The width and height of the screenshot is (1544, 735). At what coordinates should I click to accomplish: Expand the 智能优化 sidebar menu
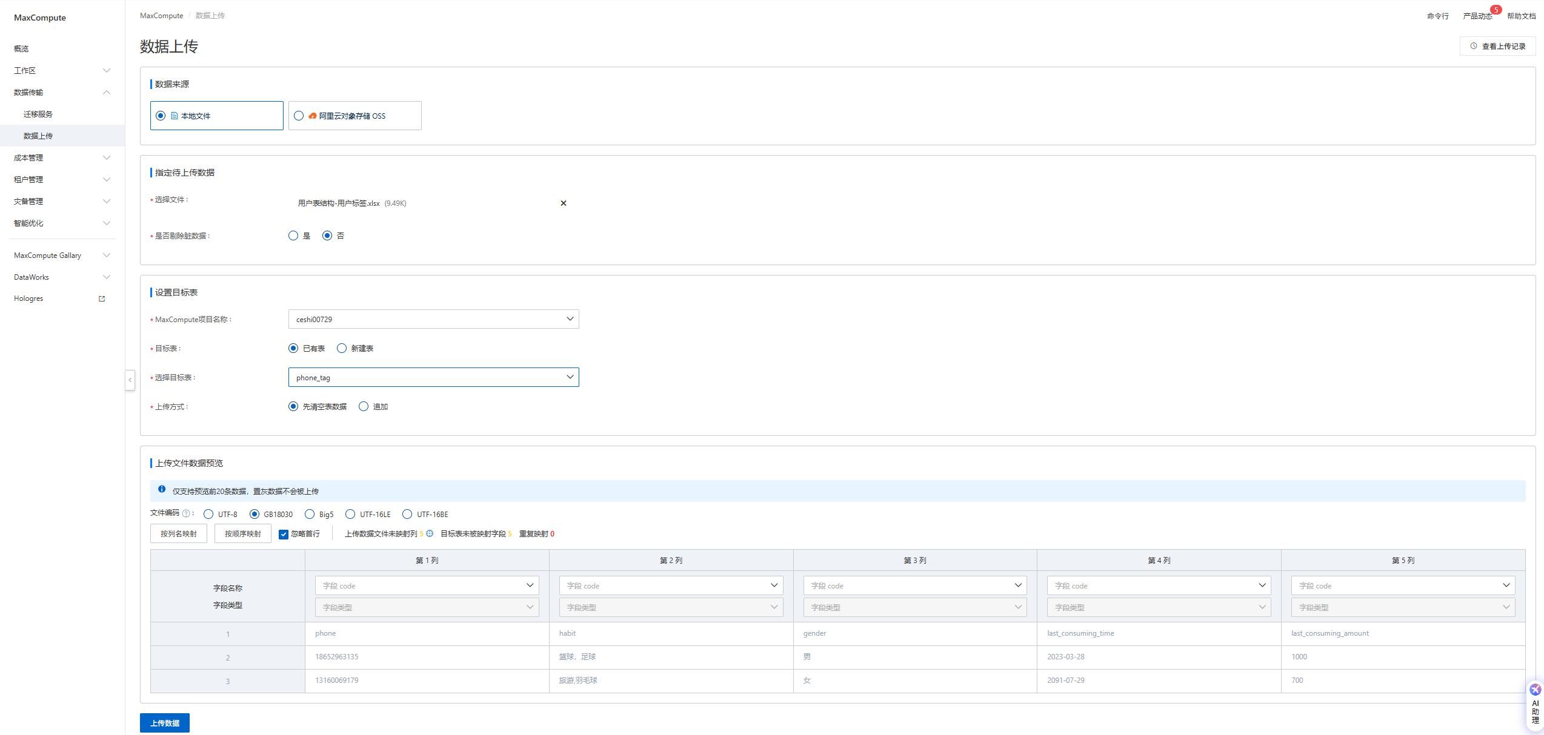pyautogui.click(x=62, y=223)
